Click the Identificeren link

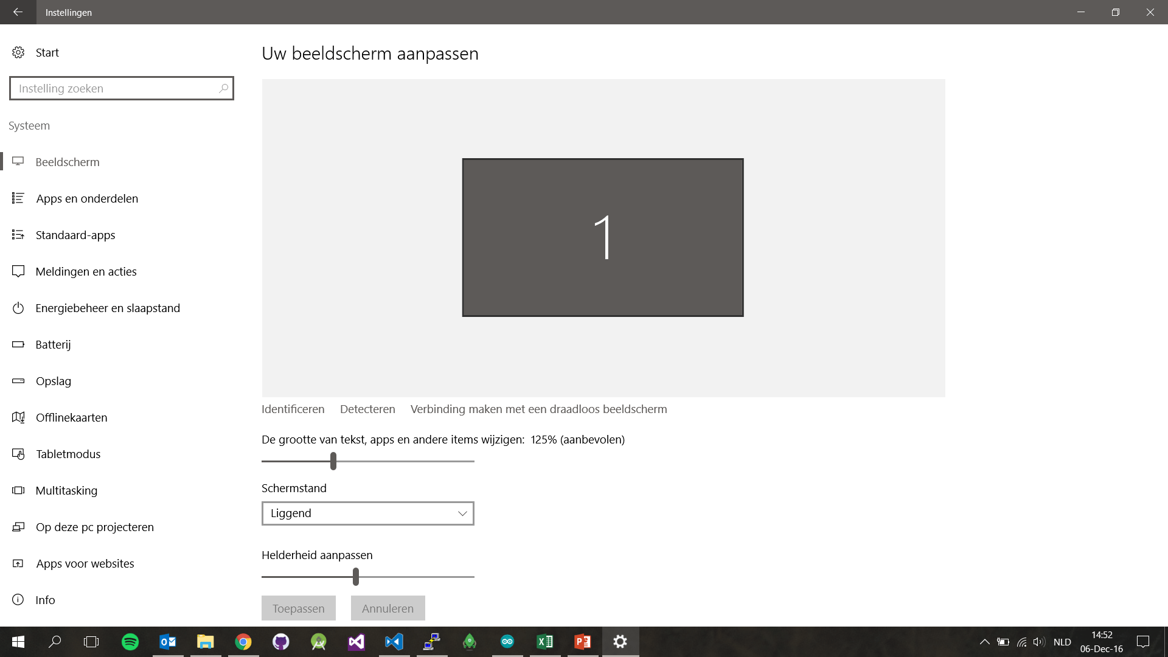click(293, 409)
